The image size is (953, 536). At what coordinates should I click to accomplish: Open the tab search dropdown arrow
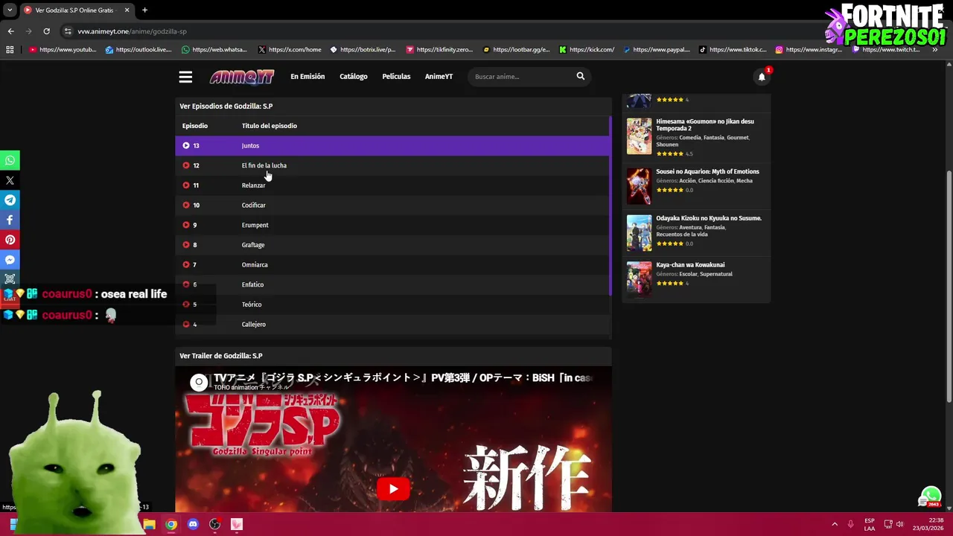[9, 10]
